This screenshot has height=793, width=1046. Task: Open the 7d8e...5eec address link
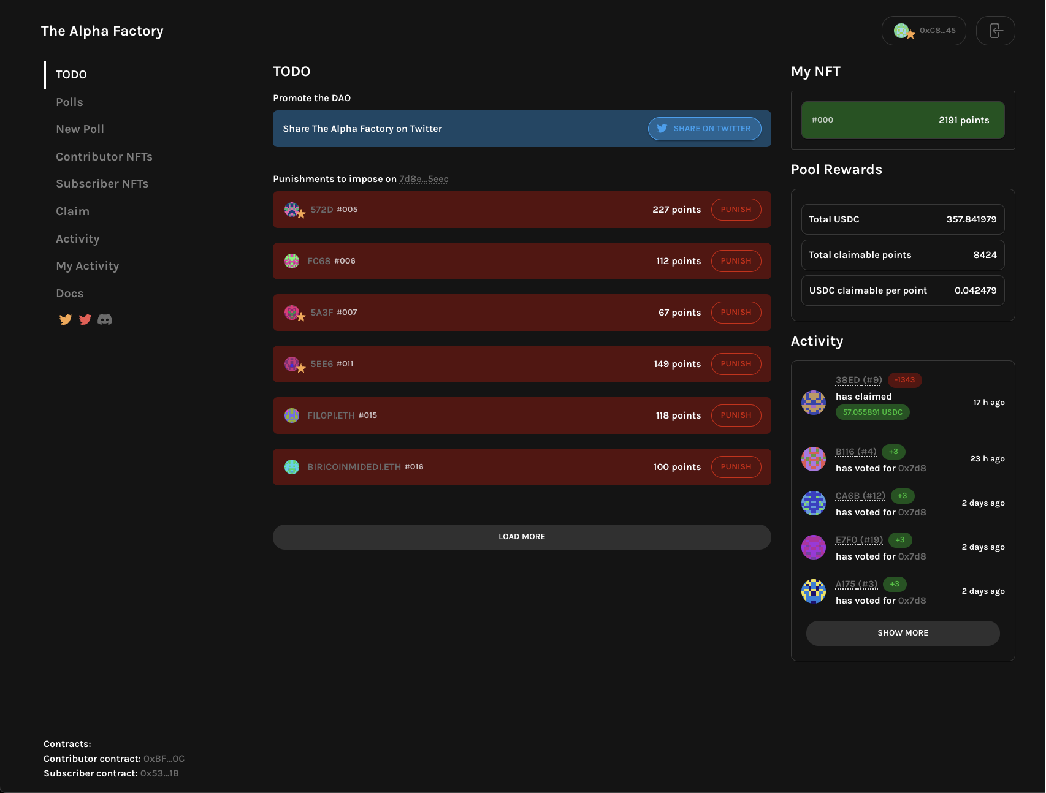(x=424, y=179)
